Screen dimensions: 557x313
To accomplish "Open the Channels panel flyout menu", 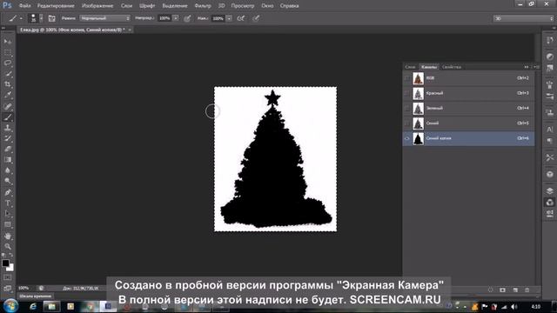I will click(x=536, y=67).
